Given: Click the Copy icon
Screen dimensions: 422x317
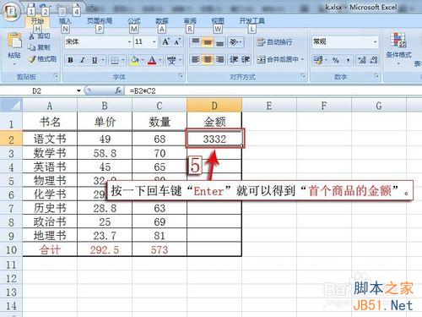Looking at the screenshot, I should click(31, 47).
